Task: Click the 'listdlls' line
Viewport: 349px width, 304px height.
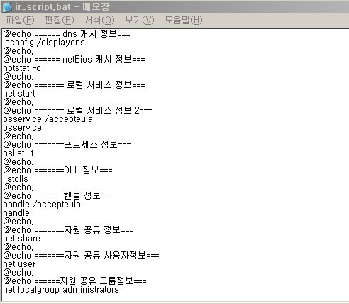Action: pos(16,179)
